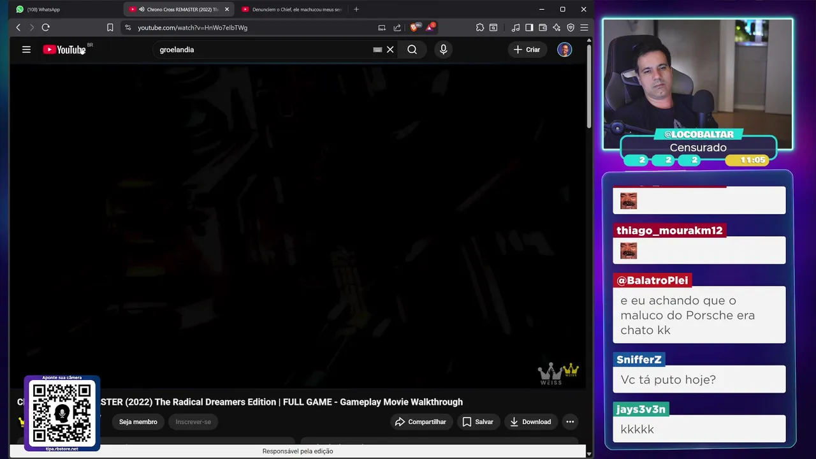Image resolution: width=816 pixels, height=459 pixels.
Task: Start voice search with the microphone
Action: [444, 50]
